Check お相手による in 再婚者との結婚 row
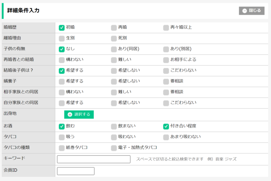Screen dimensions: 271x181 click(x=166, y=60)
